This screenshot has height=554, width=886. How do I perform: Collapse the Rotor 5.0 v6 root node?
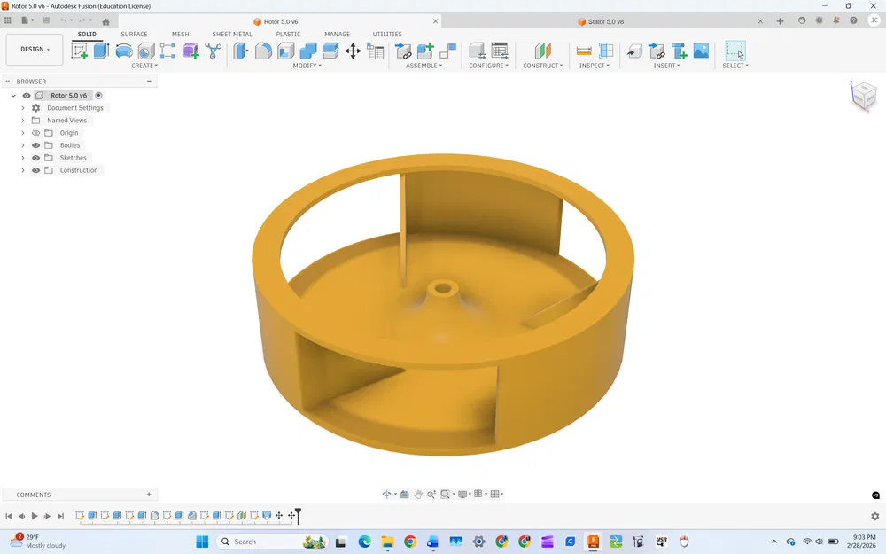click(x=13, y=96)
